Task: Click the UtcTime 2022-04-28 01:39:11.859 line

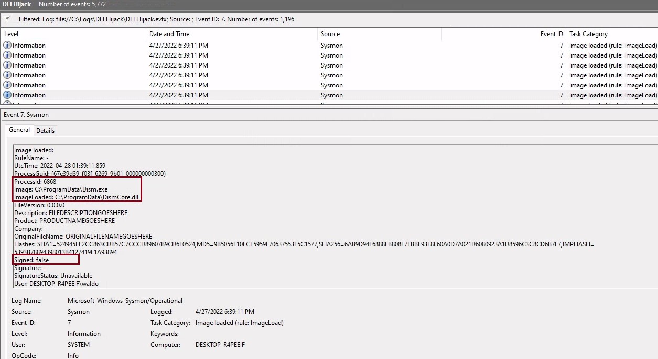Action: click(60, 166)
